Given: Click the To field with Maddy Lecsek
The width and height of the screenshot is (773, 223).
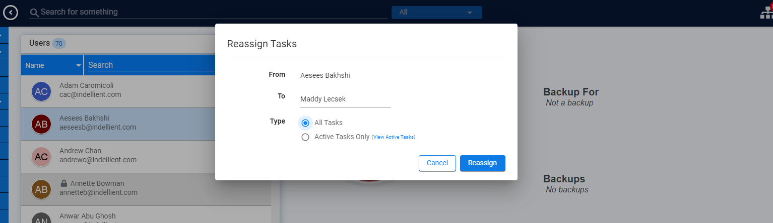Looking at the screenshot, I should click(x=345, y=99).
